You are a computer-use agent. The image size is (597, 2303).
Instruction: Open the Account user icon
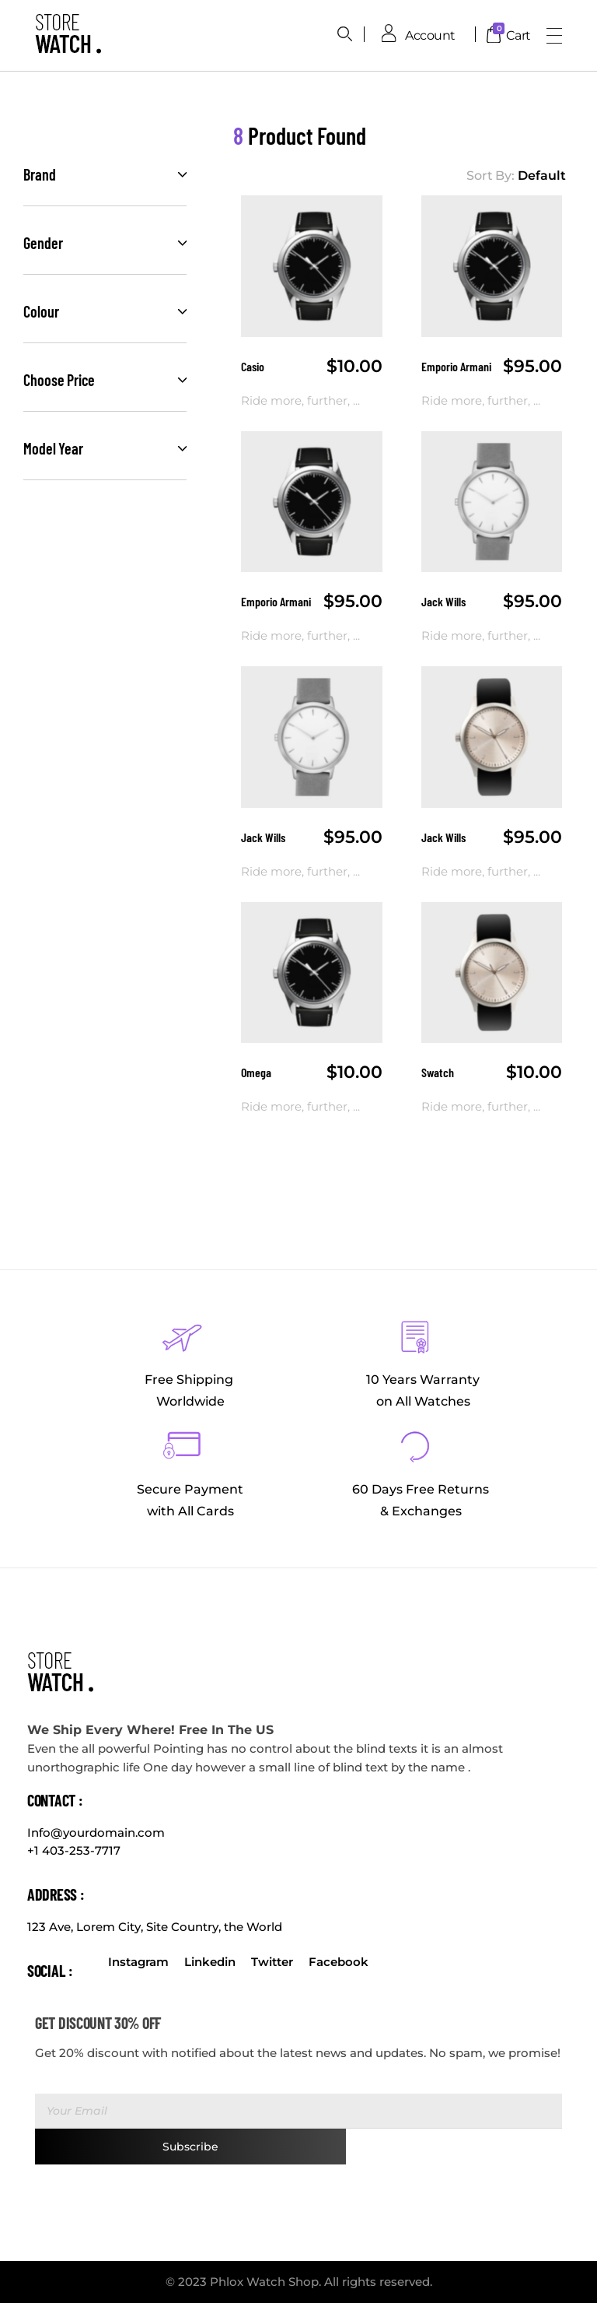click(x=388, y=34)
